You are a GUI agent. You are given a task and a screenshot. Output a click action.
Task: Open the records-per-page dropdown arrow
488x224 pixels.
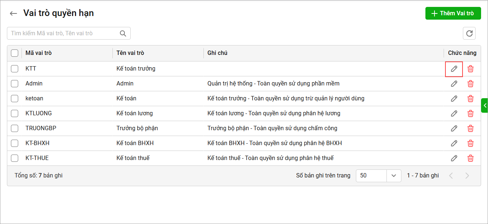[x=394, y=176]
